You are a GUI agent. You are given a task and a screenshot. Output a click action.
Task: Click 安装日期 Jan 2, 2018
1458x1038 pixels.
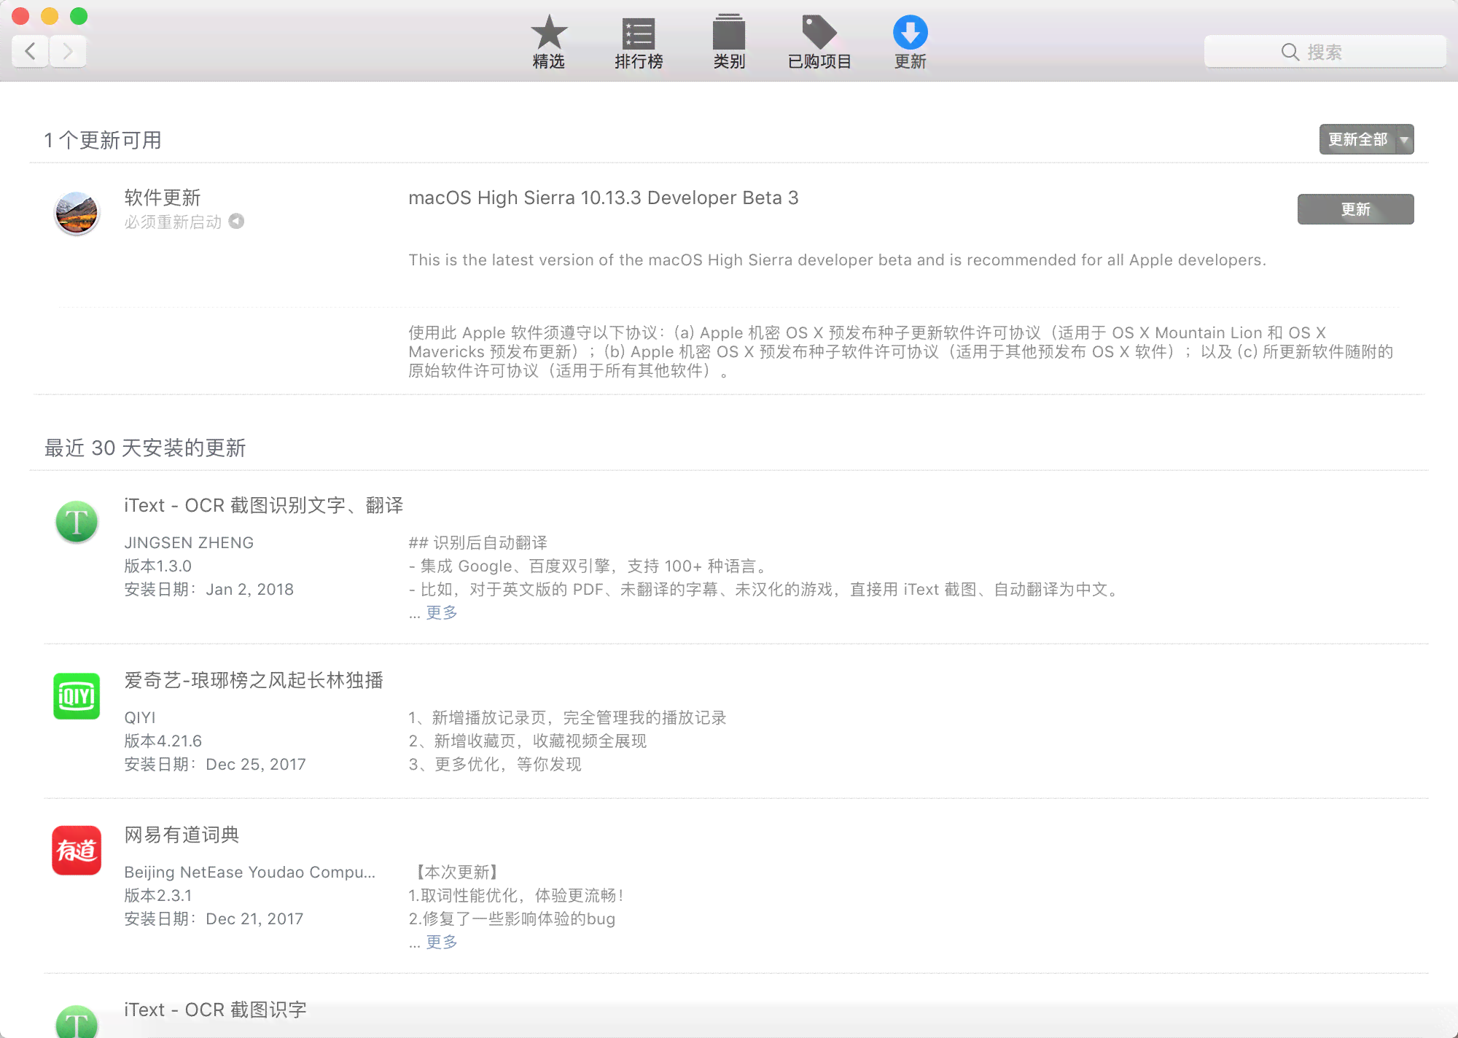point(208,589)
